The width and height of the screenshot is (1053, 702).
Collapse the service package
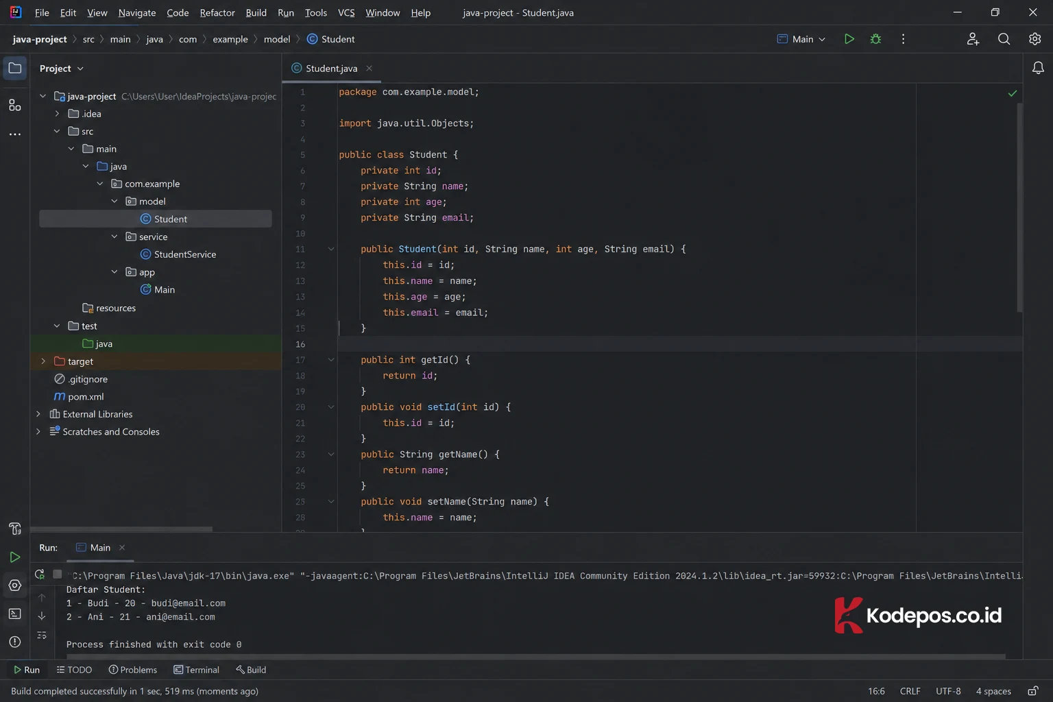(114, 237)
